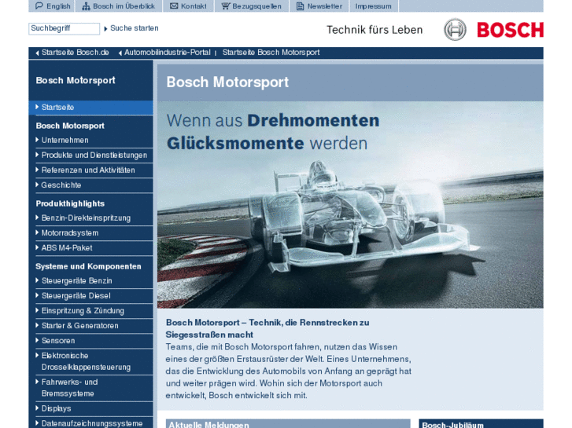Click the round Bosch armature logo
This screenshot has width=572, height=428.
(455, 30)
